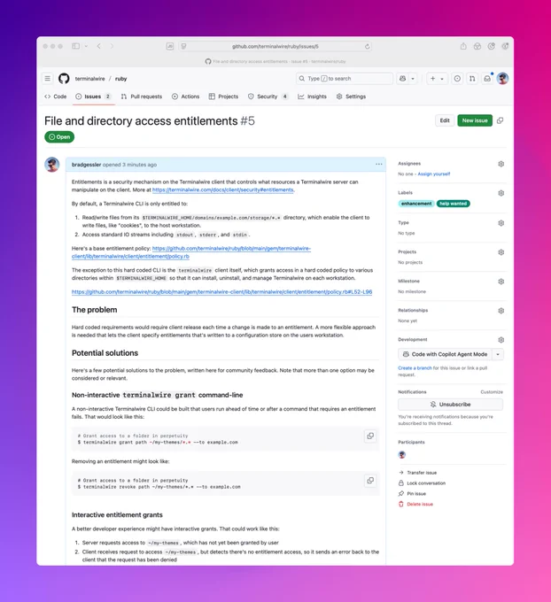Copy issue link icon next to New issue
This screenshot has height=602, width=551.
pos(500,120)
